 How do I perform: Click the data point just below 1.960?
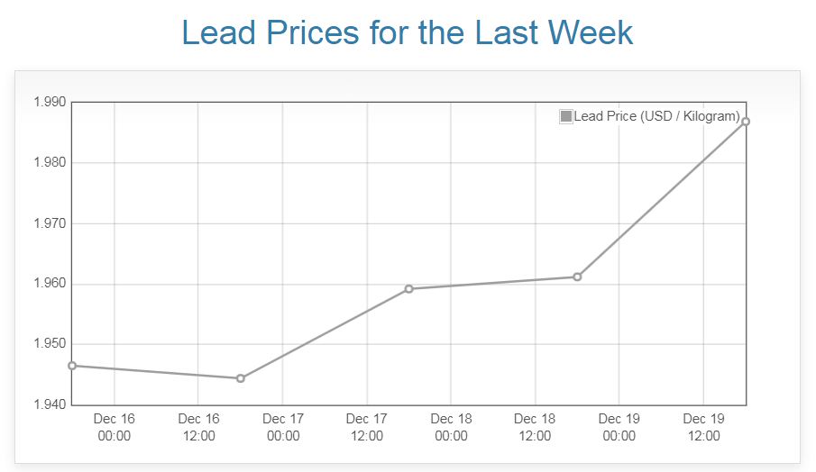point(408,289)
